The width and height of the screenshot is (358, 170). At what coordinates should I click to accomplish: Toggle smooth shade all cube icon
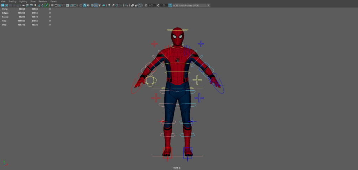(84, 5)
